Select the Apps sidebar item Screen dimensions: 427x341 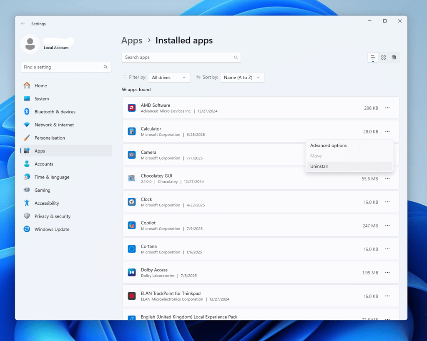coord(66,151)
